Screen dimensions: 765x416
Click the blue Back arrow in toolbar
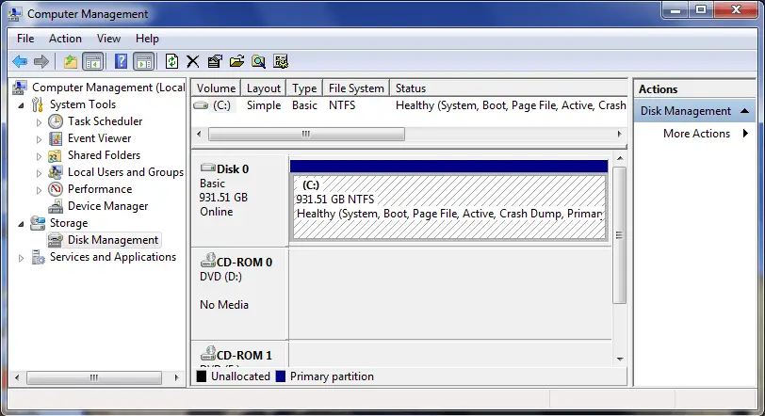tap(19, 61)
